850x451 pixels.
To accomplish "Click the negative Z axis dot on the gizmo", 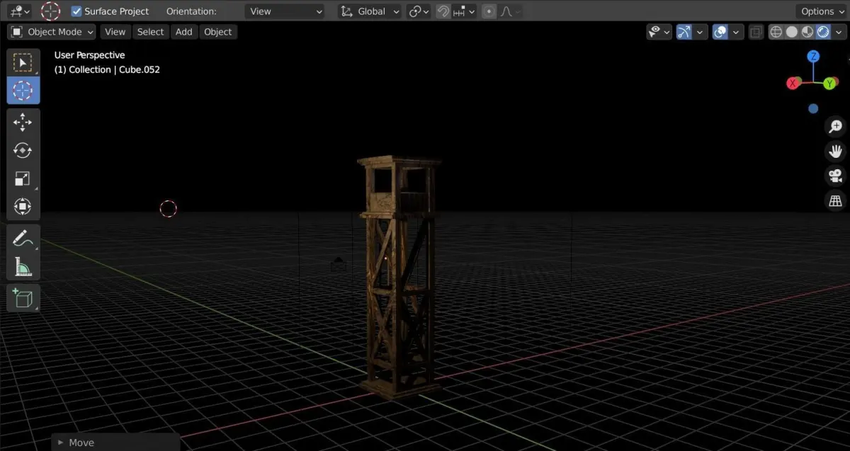I will (x=813, y=109).
